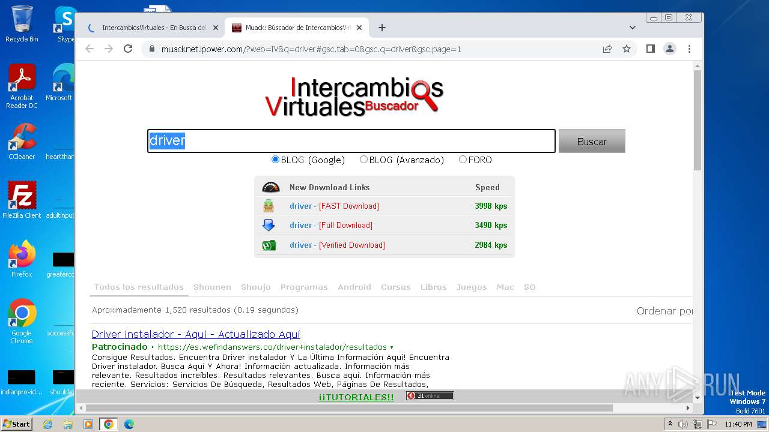Open the Chrome side panel
Viewport: 769px width, 432px height.
pos(650,49)
